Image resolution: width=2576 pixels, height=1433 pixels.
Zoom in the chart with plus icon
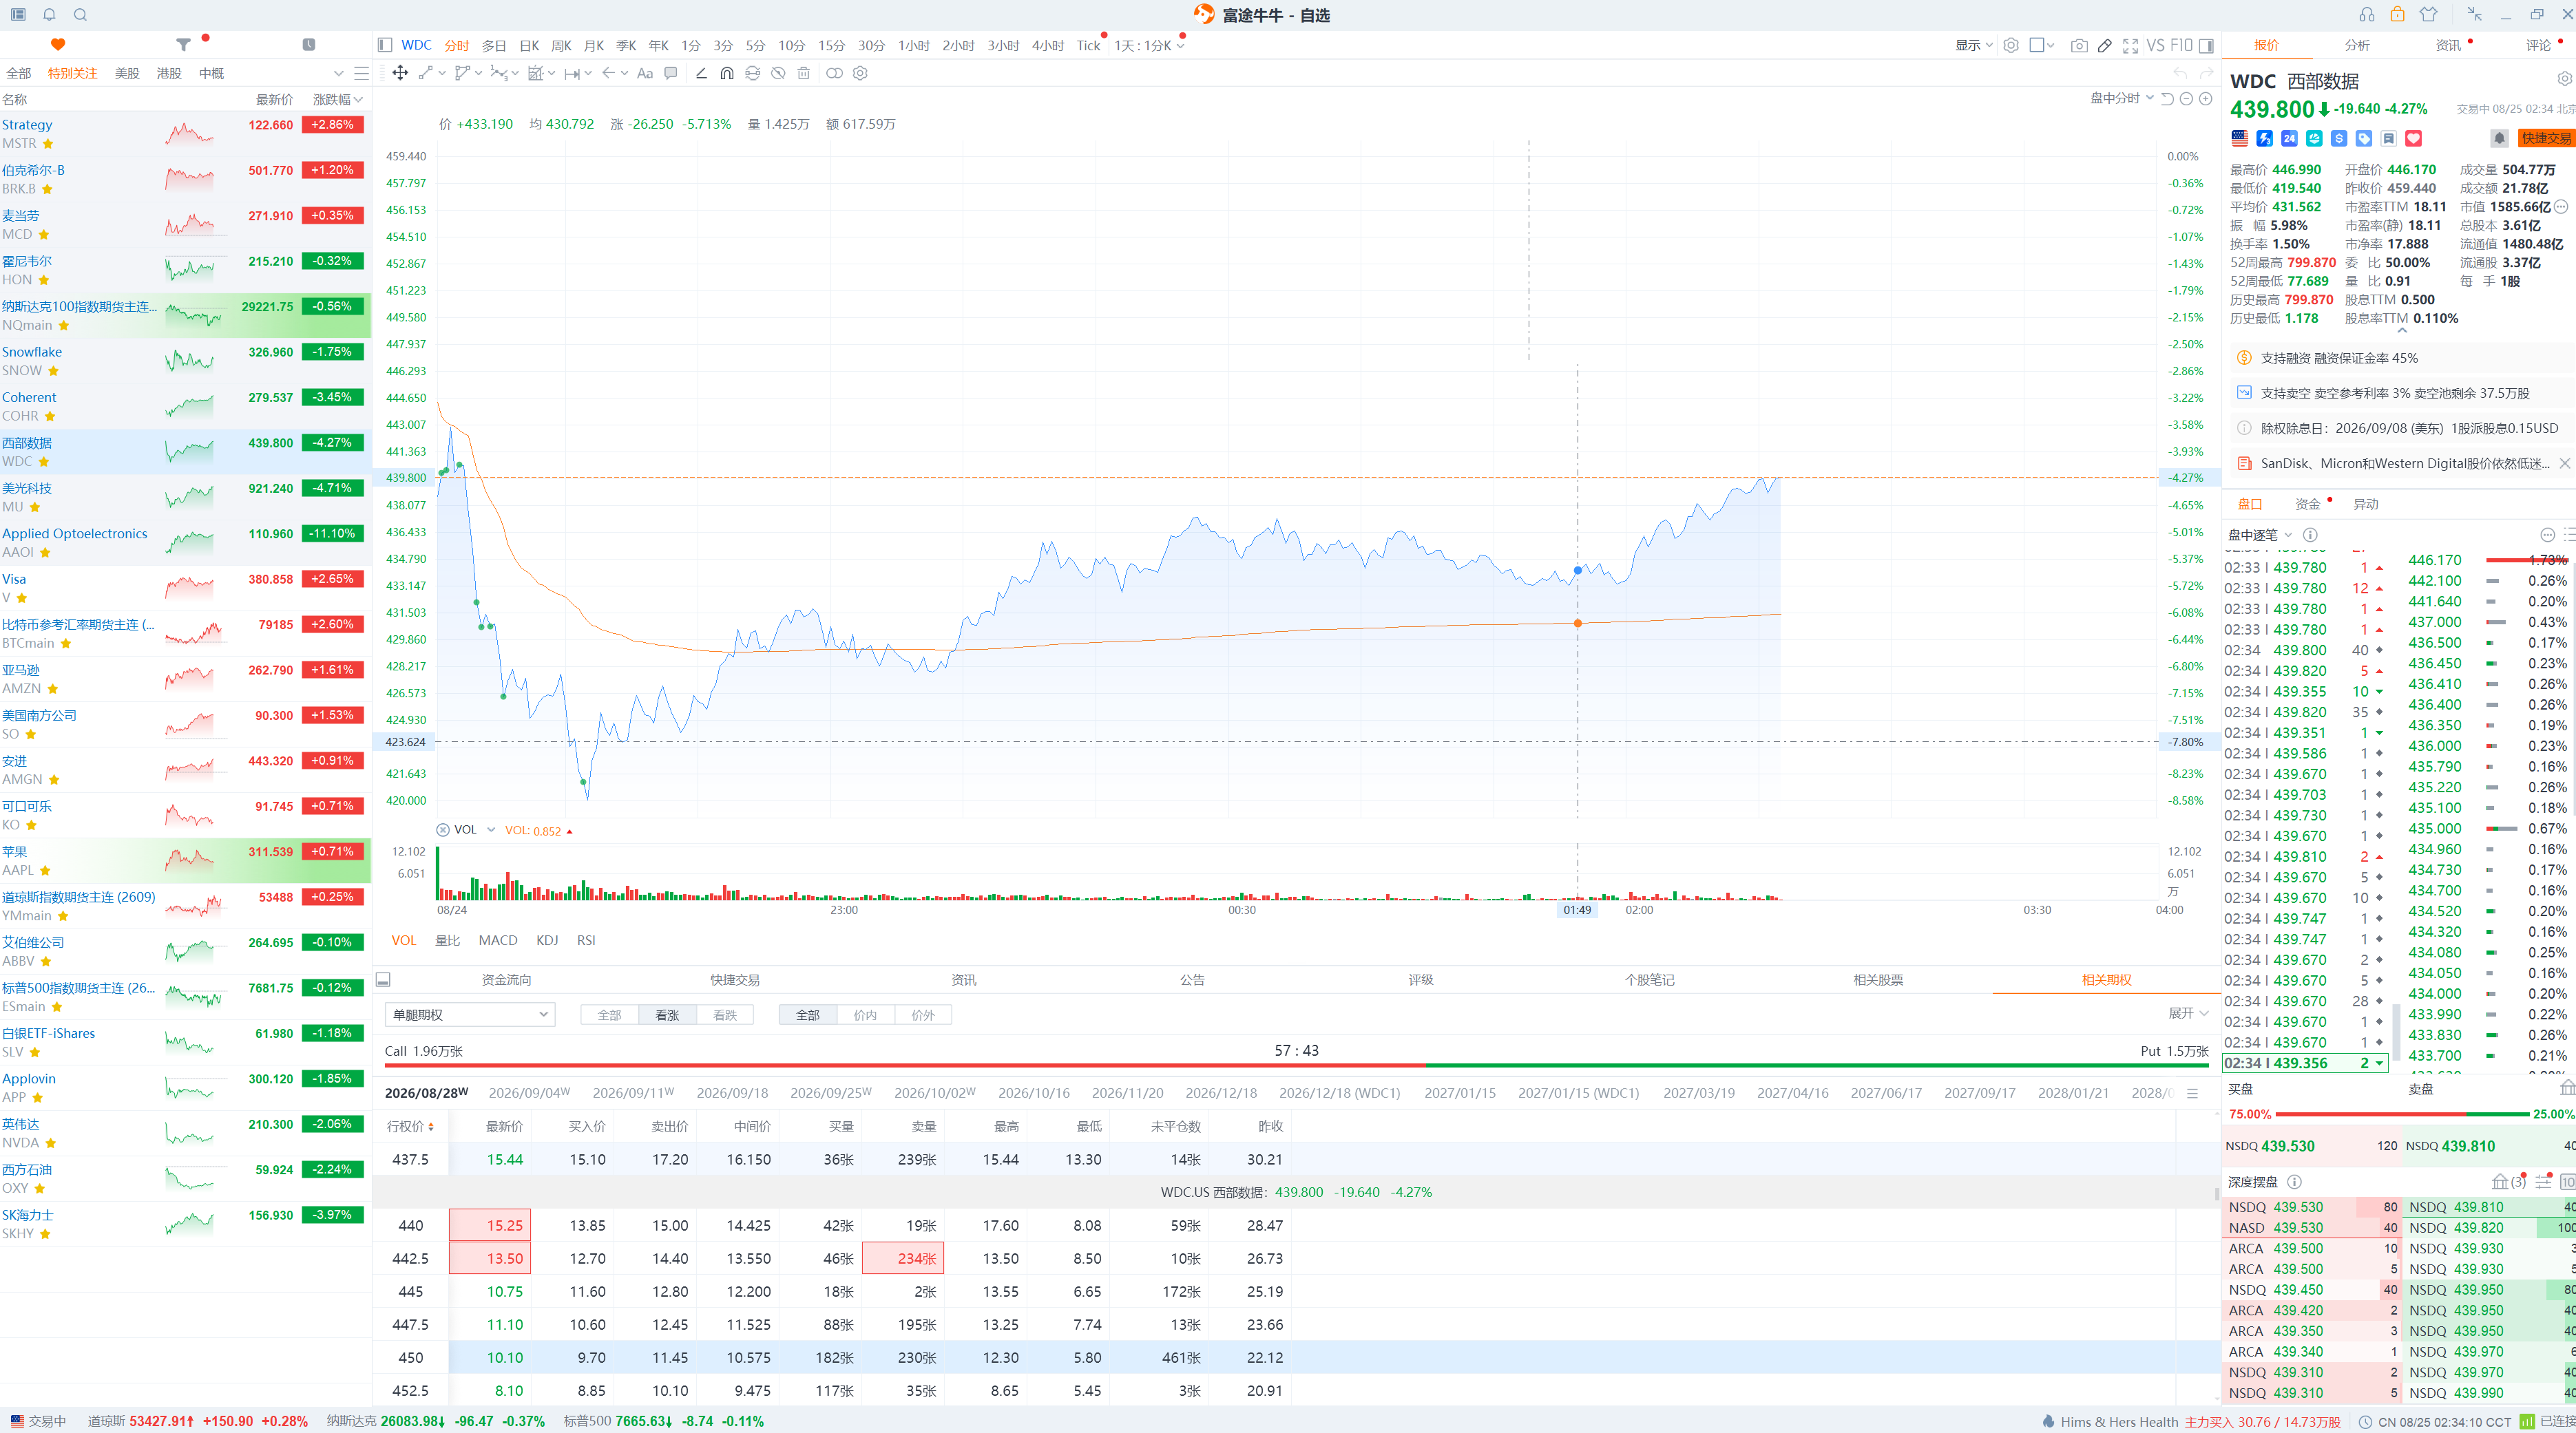[x=2206, y=98]
